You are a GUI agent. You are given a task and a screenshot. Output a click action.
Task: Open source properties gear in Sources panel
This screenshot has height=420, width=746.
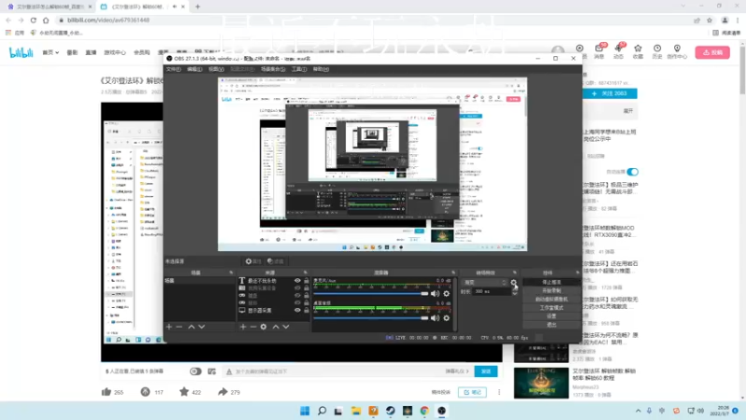coord(264,327)
